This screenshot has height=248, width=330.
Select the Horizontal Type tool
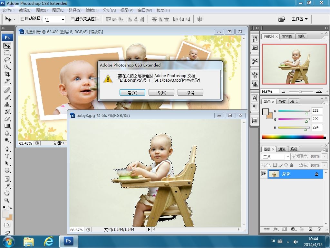pyautogui.click(x=7, y=156)
